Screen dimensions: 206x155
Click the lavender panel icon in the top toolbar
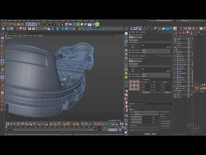[x=90, y=25]
